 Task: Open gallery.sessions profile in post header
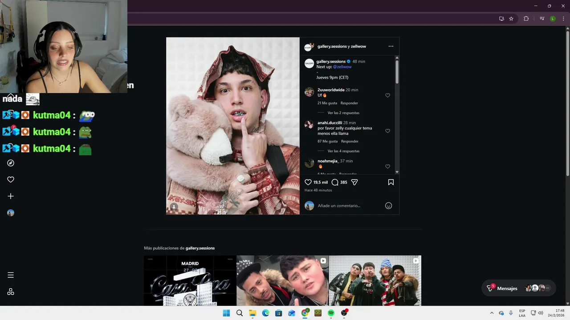tap(332, 46)
